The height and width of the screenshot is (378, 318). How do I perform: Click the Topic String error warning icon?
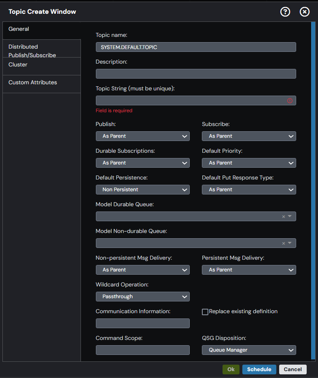(x=290, y=100)
